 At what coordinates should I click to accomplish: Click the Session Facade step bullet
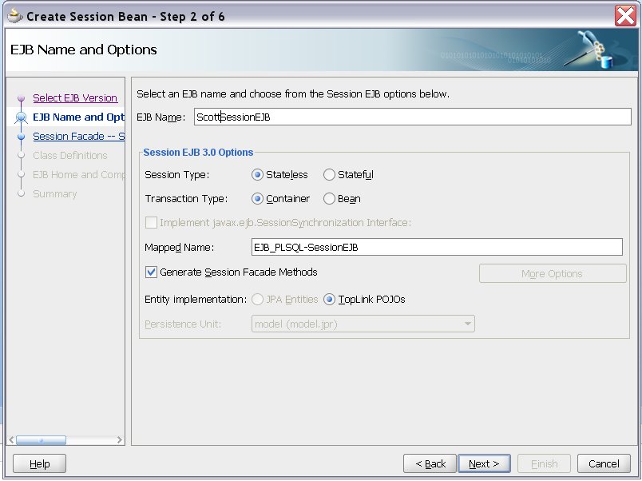tap(22, 137)
